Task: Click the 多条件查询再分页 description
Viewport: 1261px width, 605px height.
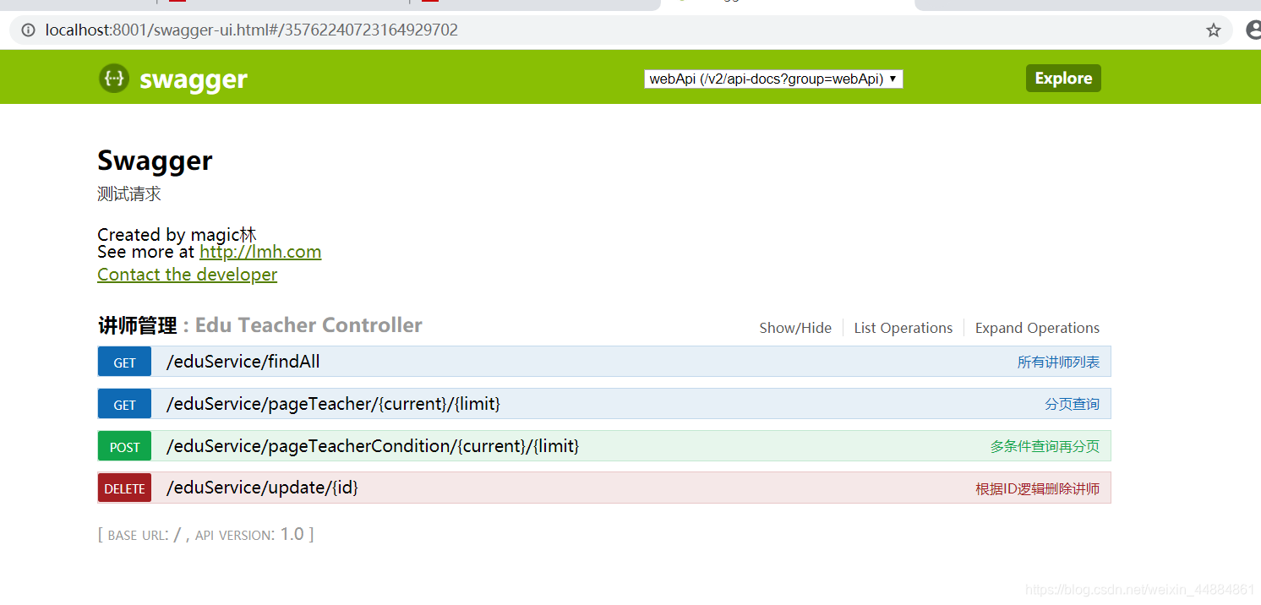Action: 1045,447
